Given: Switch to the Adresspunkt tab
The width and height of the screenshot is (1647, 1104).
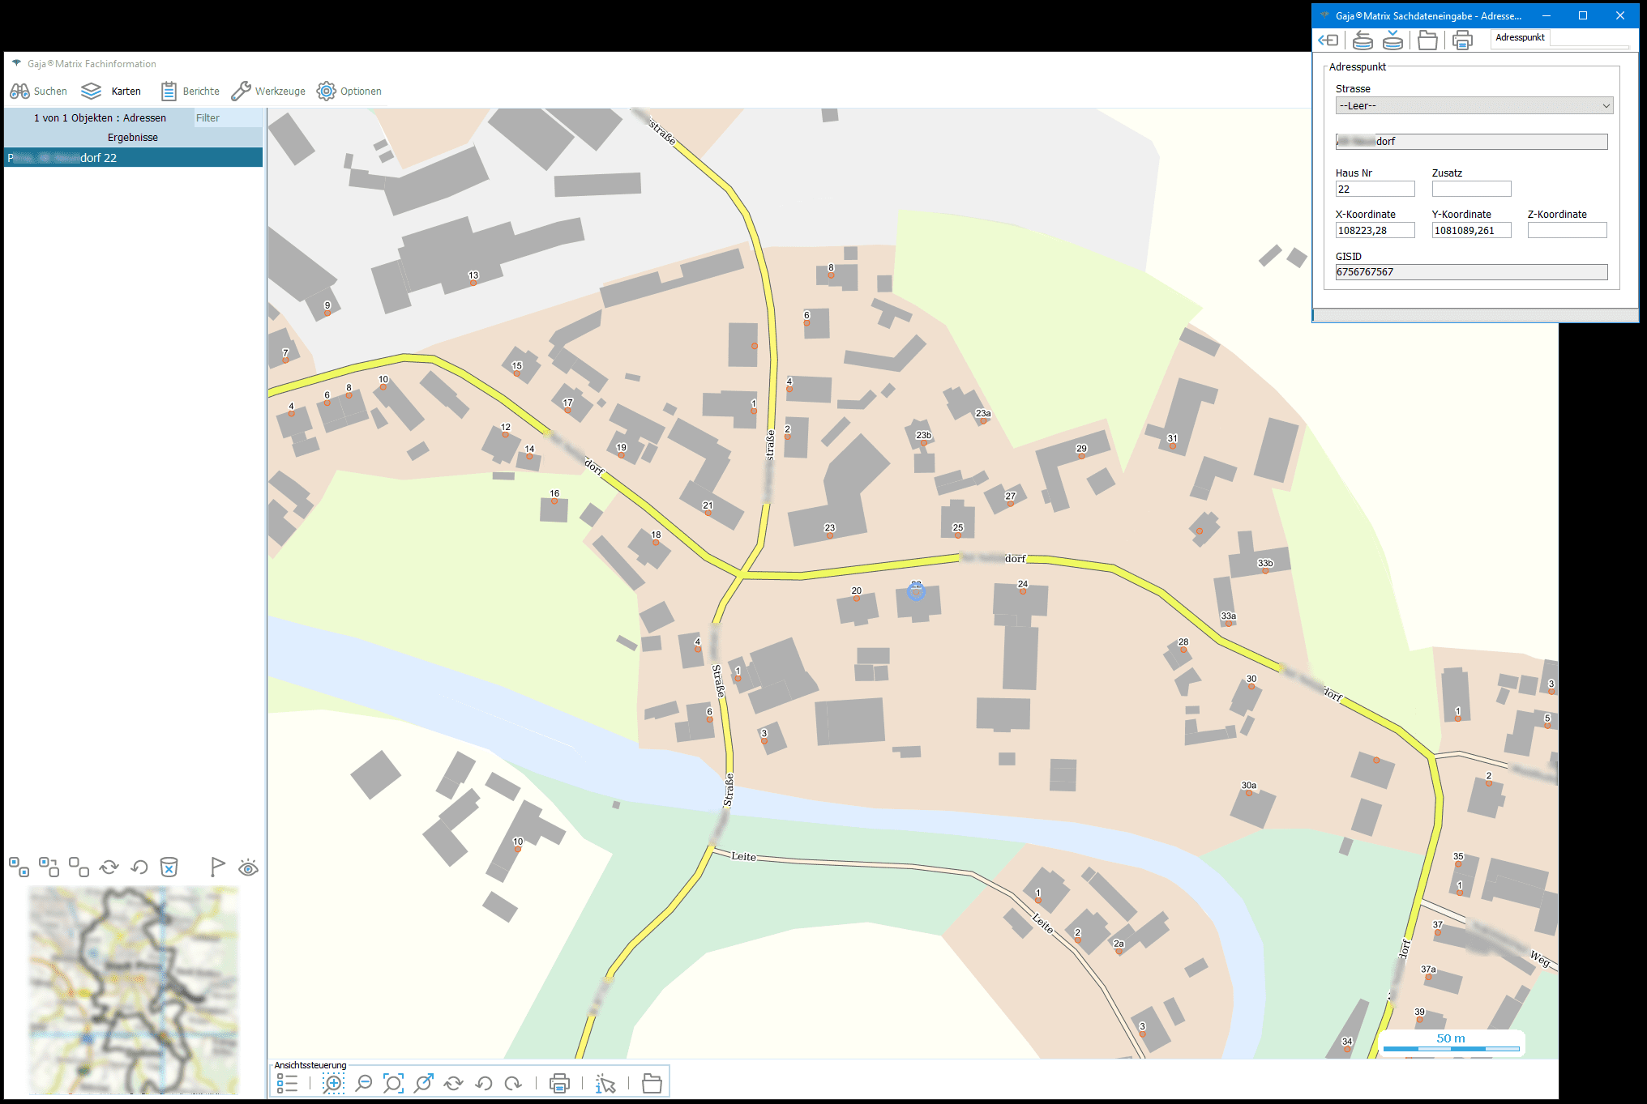Looking at the screenshot, I should click(1520, 37).
